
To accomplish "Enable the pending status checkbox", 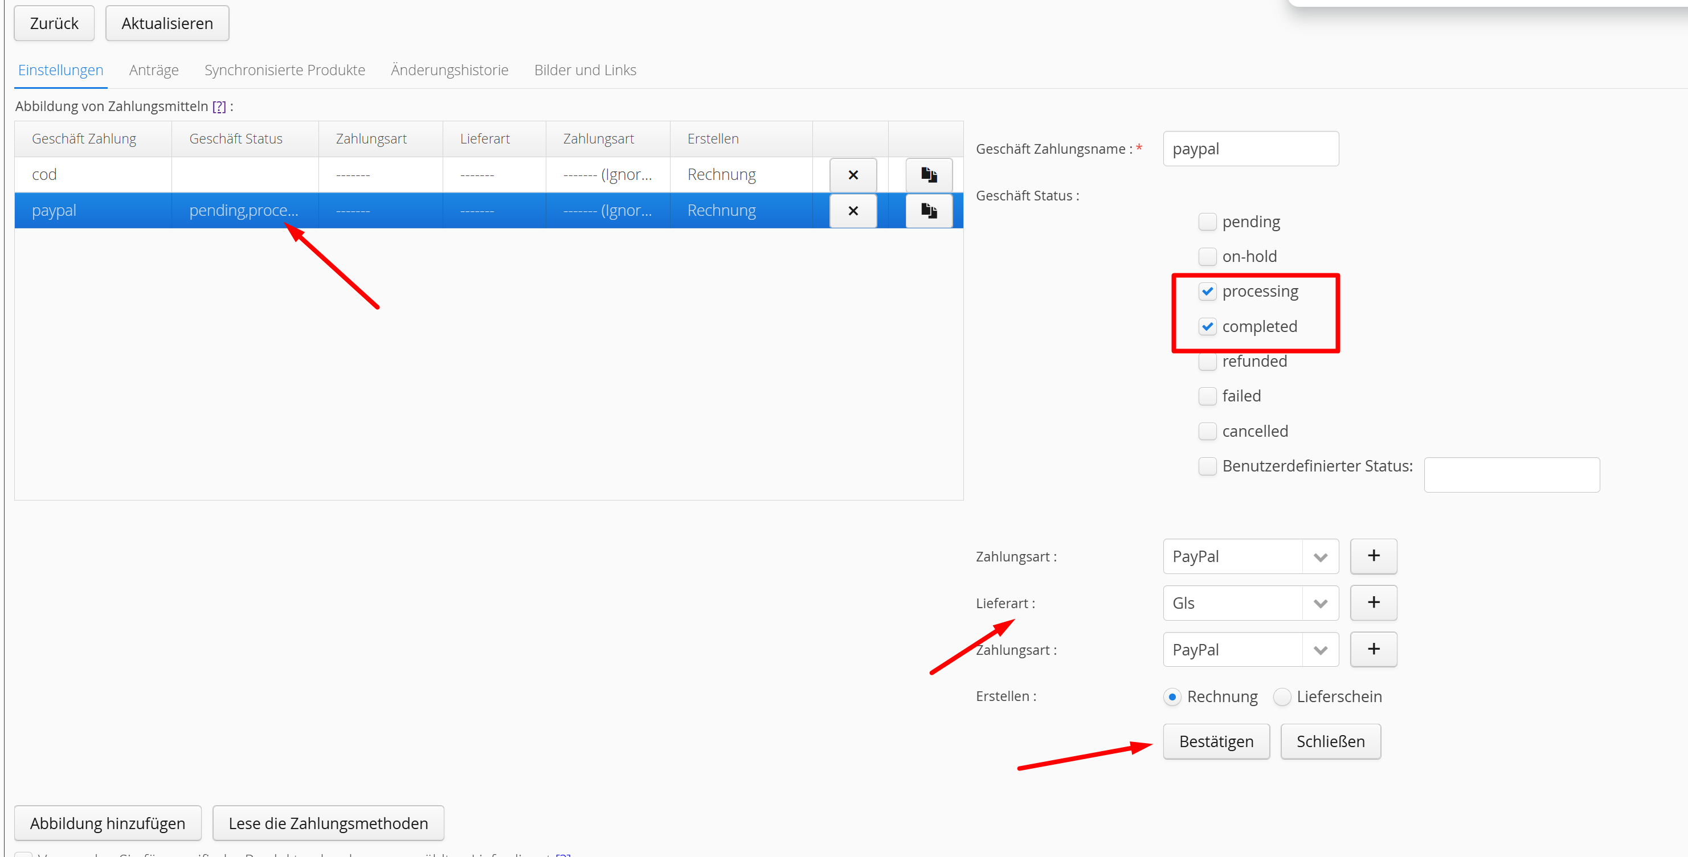I will pos(1207,222).
